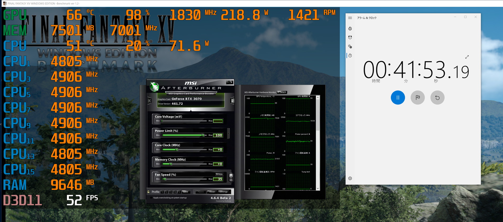Expand the stopwatch to full view
Image resolution: width=503 pixels, height=222 pixels.
pyautogui.click(x=467, y=57)
